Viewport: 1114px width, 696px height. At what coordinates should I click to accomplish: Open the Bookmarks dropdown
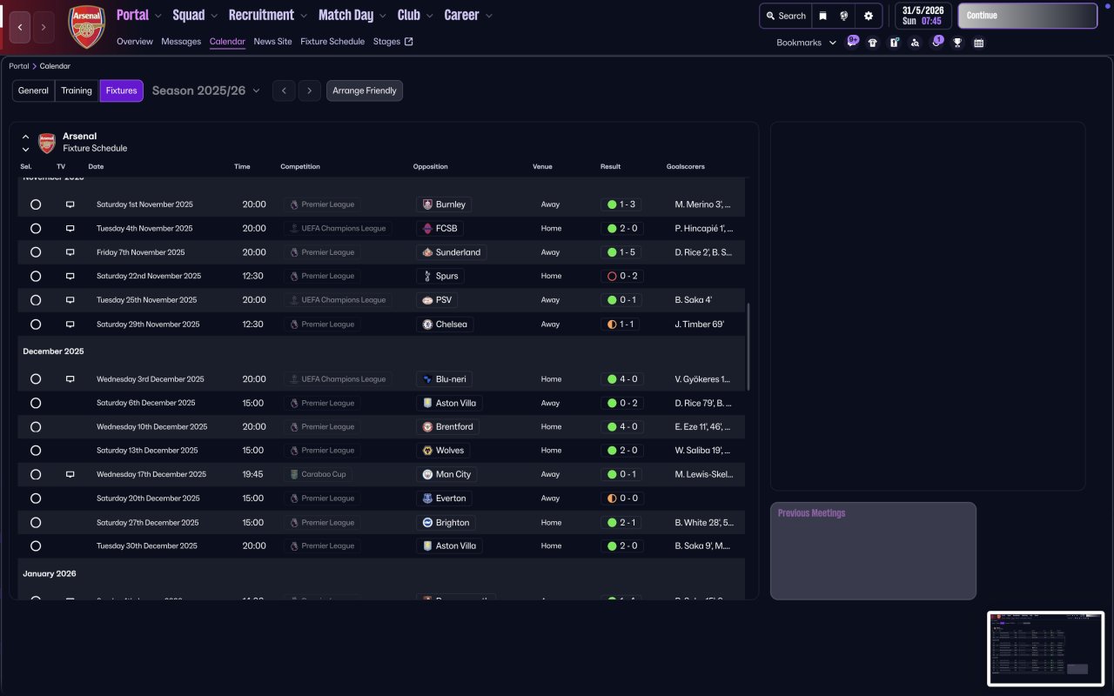(x=806, y=43)
